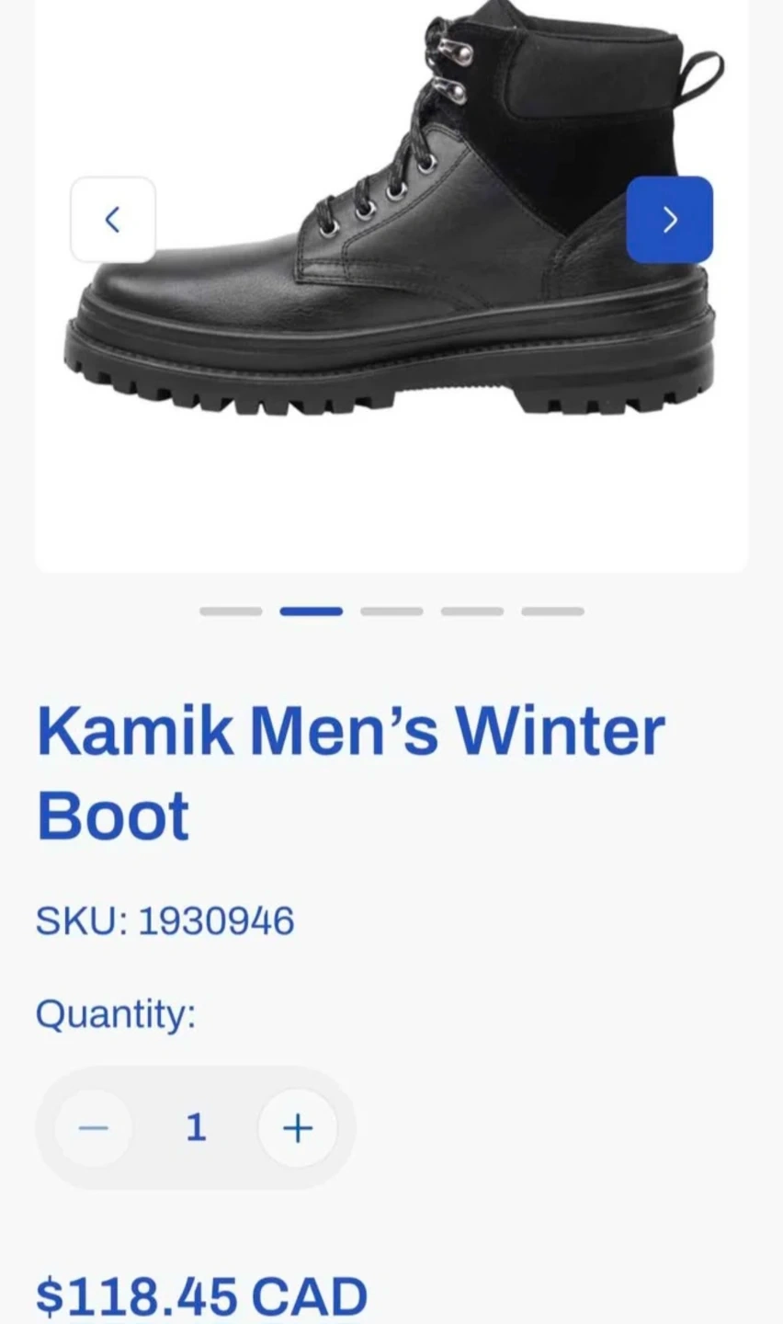783x1324 pixels.
Task: Tap the $118.45 CAD price
Action: point(201,1296)
